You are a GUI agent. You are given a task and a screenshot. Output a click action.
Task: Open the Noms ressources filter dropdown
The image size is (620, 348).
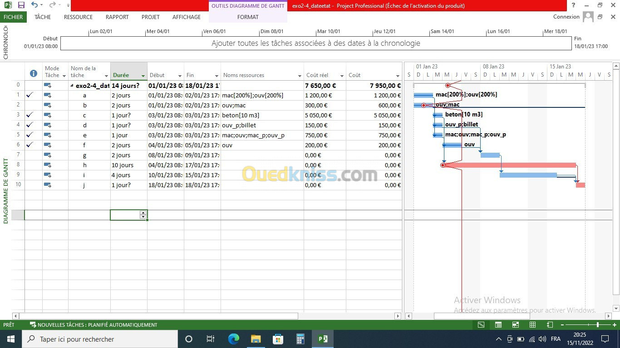[x=300, y=76]
